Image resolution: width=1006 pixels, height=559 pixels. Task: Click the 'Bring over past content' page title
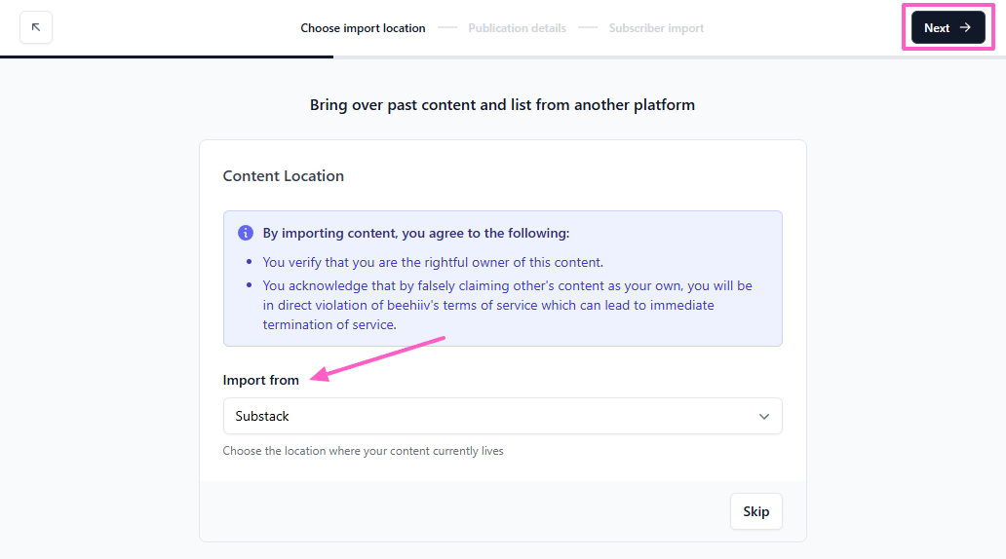tap(502, 104)
